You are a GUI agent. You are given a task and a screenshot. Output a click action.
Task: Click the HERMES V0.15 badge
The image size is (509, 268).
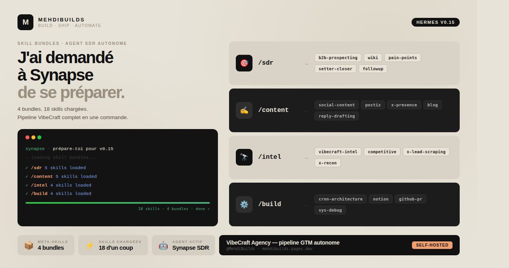click(x=435, y=22)
